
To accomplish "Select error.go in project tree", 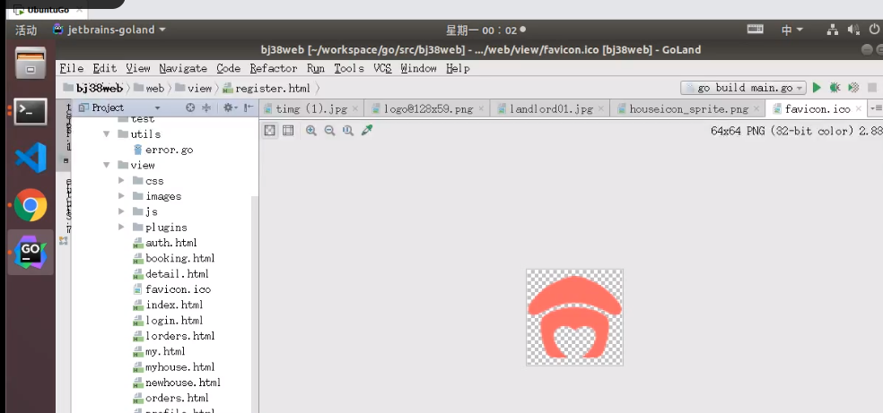I will pyautogui.click(x=162, y=150).
